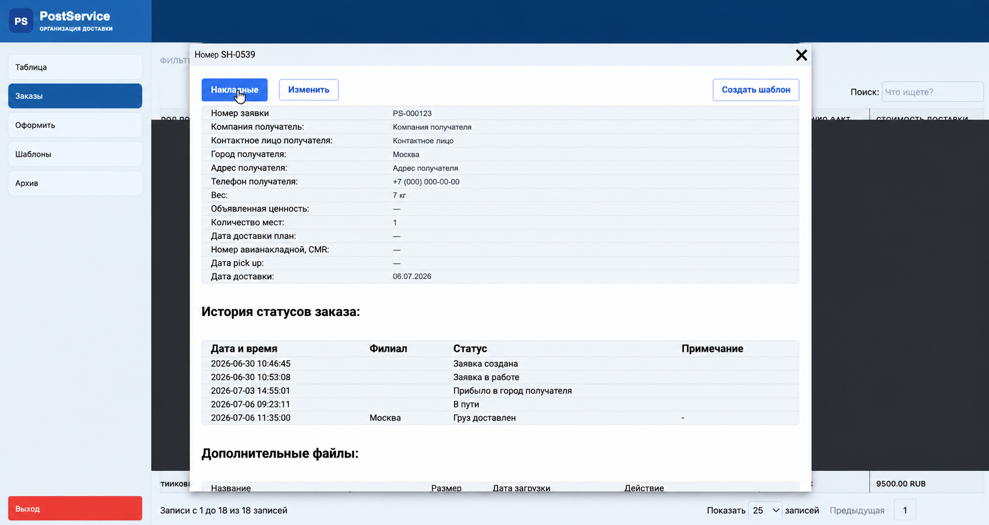Select Заказы in the sidebar
This screenshot has width=989, height=525.
75,96
